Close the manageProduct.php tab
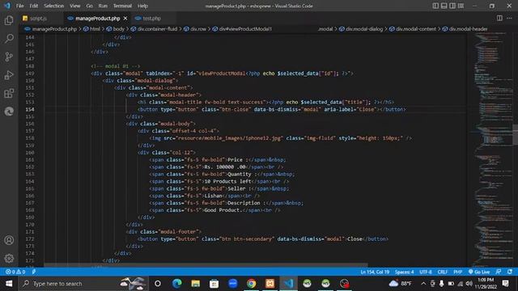Viewport: 518px width, 291px height. tap(125, 18)
